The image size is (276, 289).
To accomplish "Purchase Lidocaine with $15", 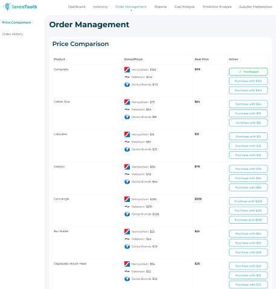I will 248,137.
